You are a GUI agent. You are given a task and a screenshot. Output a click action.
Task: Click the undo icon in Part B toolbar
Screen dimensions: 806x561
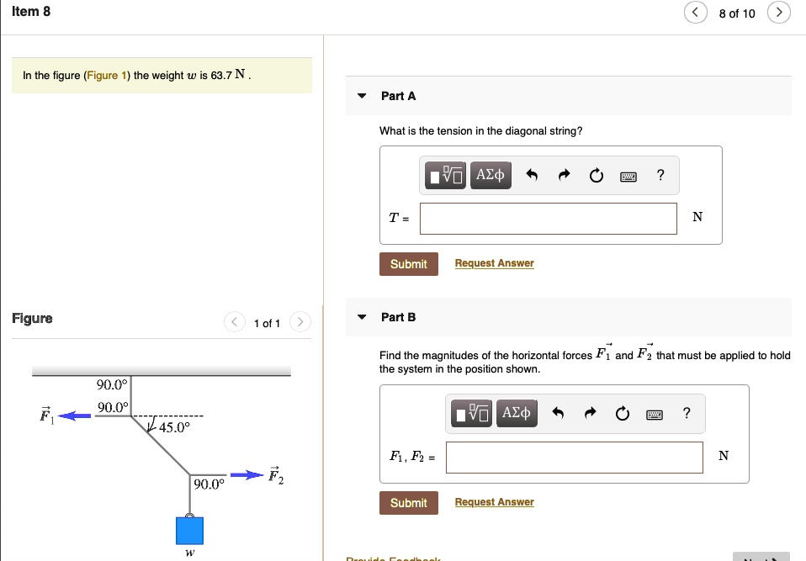point(558,413)
